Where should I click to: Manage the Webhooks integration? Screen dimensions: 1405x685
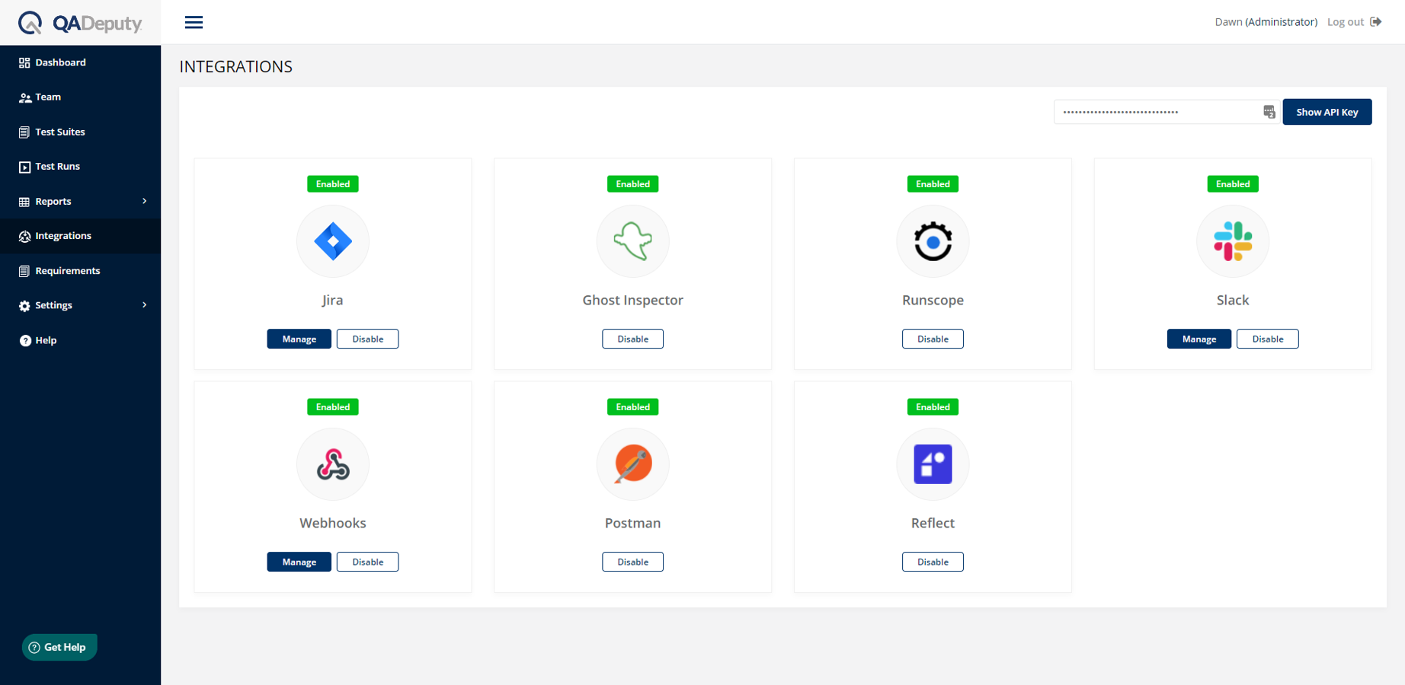pyautogui.click(x=299, y=562)
